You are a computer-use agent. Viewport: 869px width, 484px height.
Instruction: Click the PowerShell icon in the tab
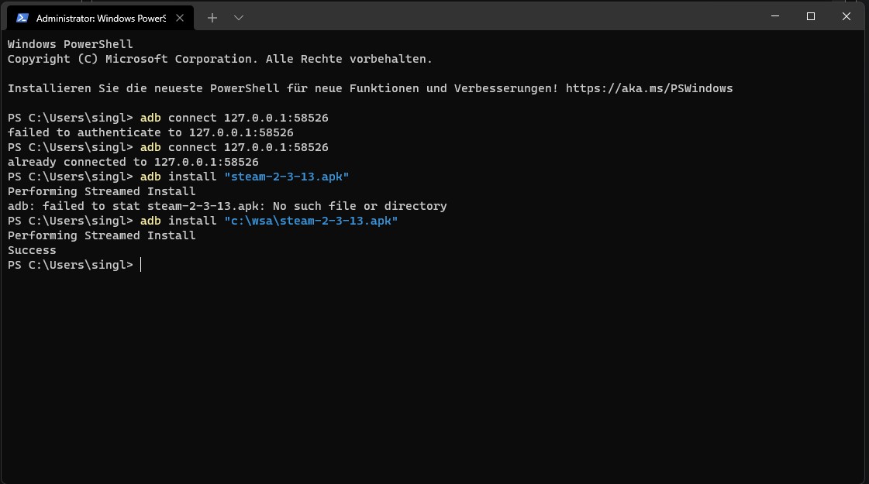click(22, 17)
